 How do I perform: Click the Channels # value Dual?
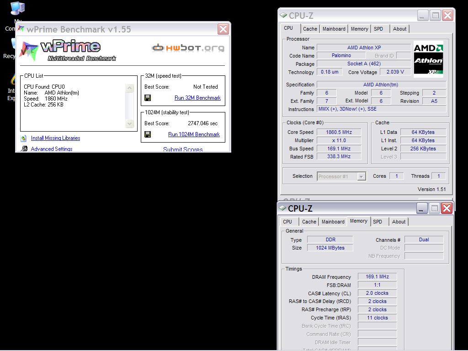[424, 239]
